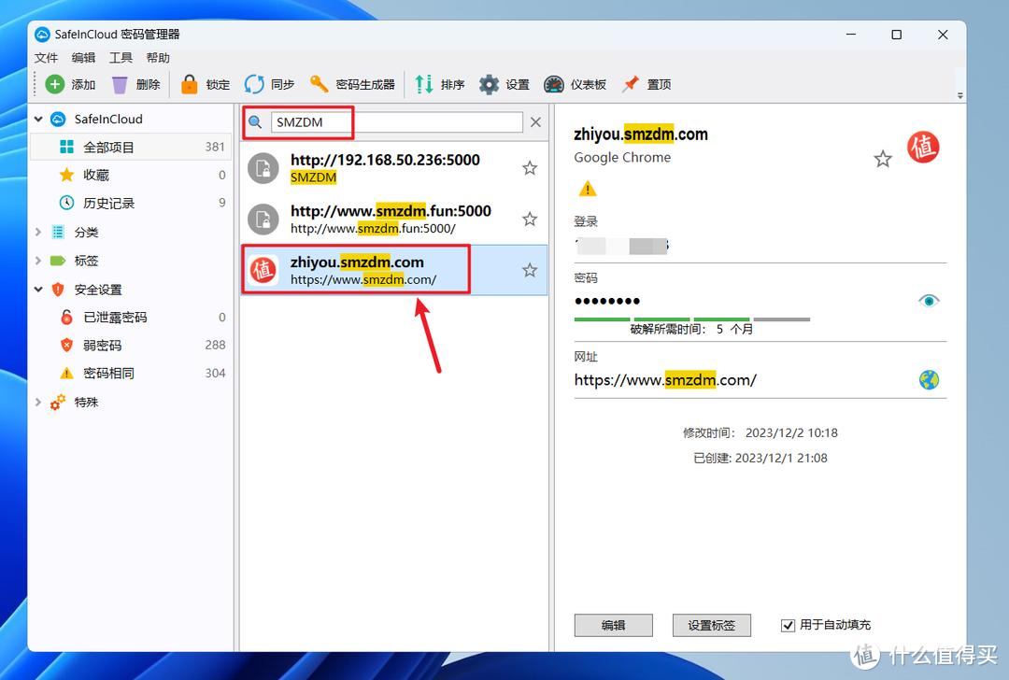Lock the database with 锁定 icon
1009x680 pixels.
(190, 84)
